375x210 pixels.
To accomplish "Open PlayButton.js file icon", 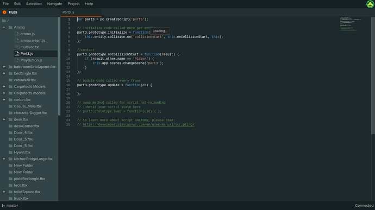I will point(17,60).
